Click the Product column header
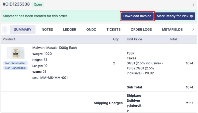This screenshot has width=198, height=113. click(9, 39)
